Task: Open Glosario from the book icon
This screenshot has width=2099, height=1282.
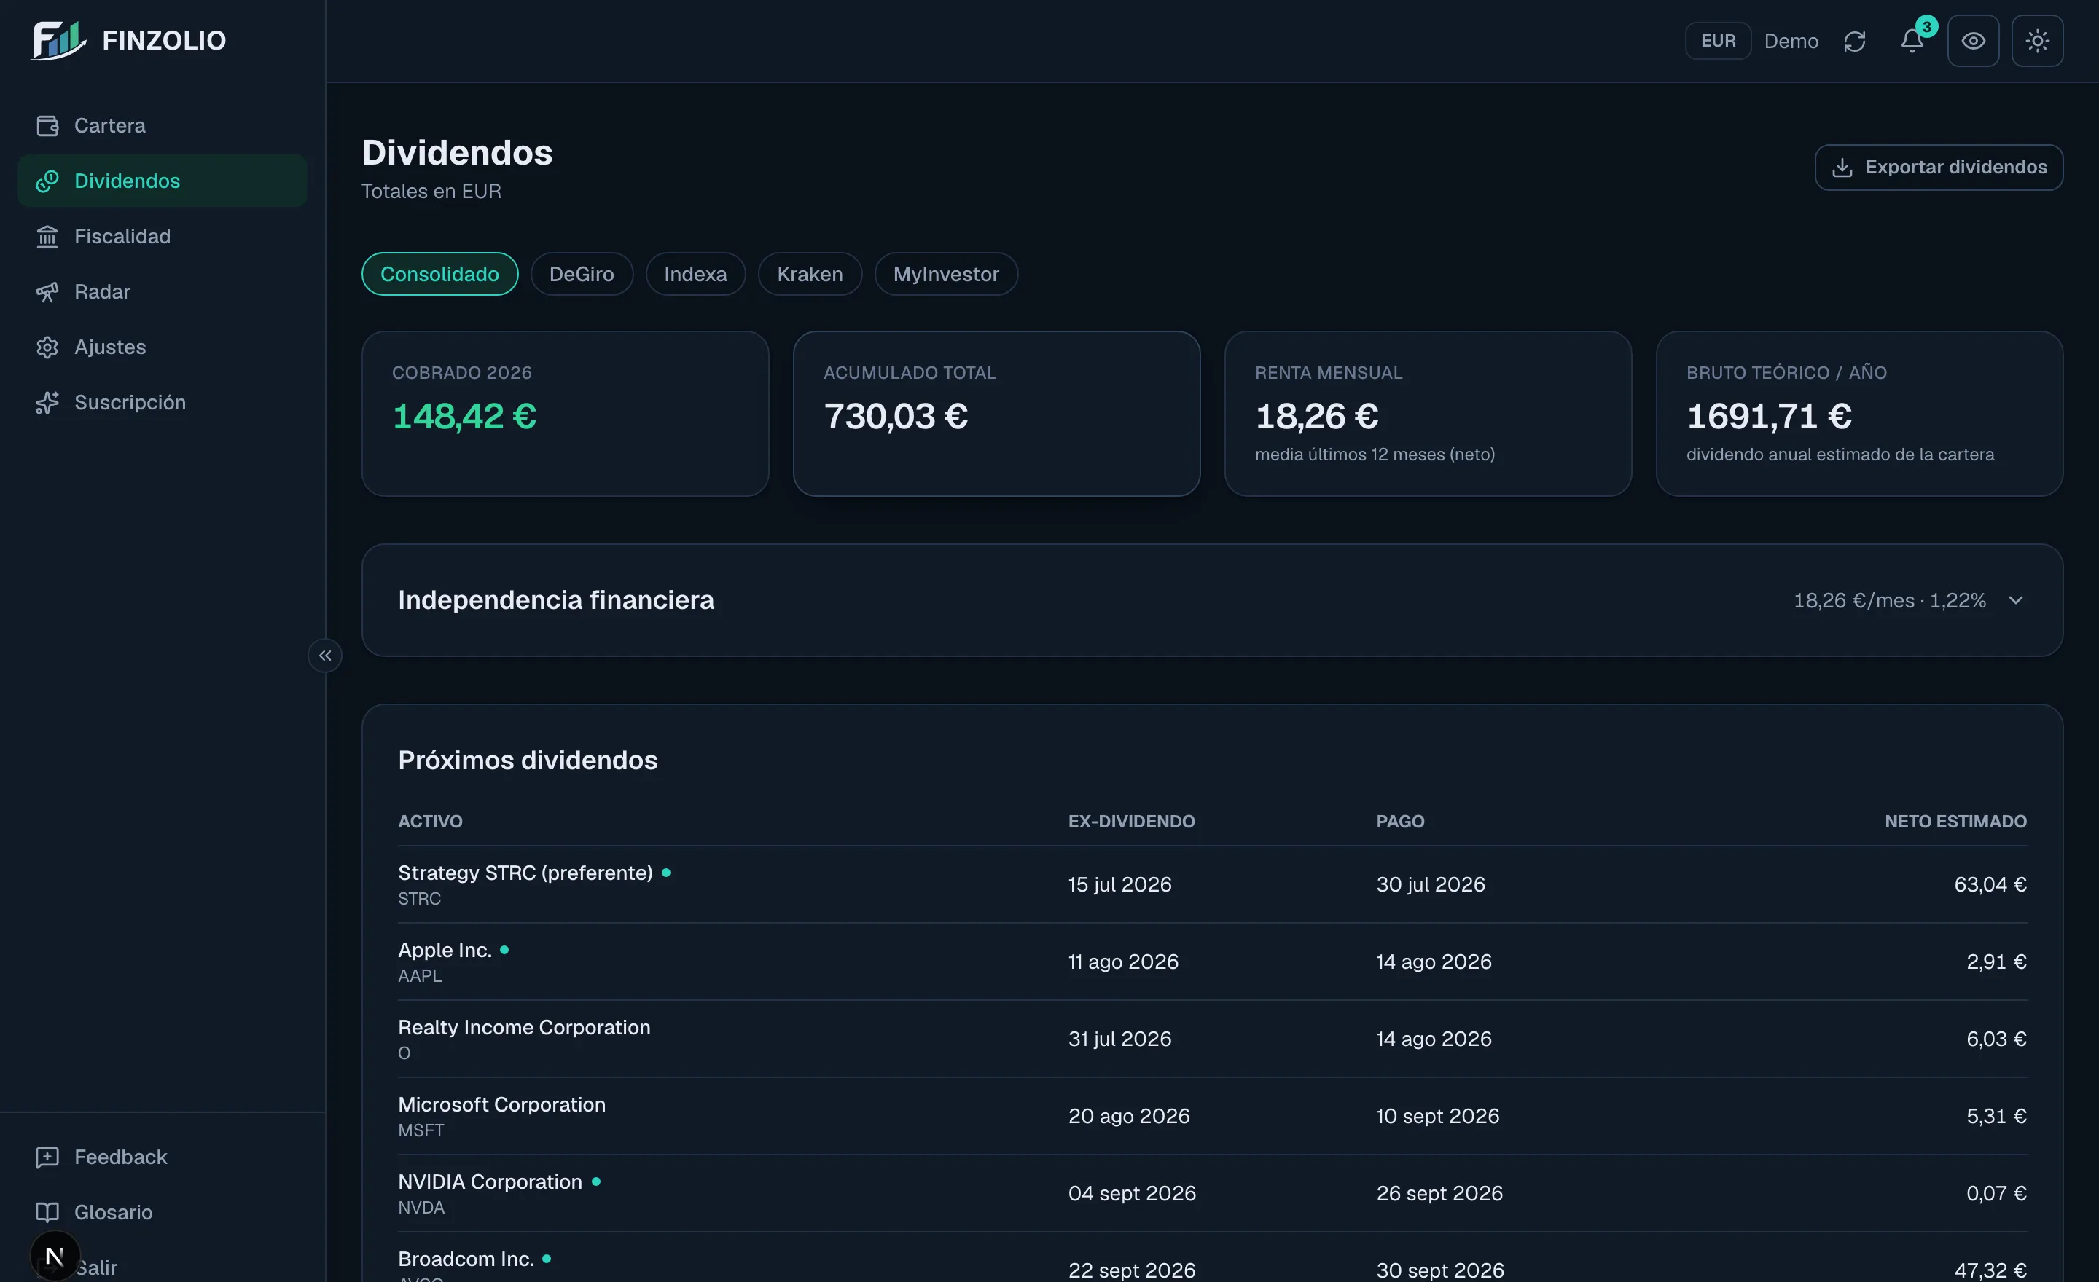Action: [x=47, y=1212]
